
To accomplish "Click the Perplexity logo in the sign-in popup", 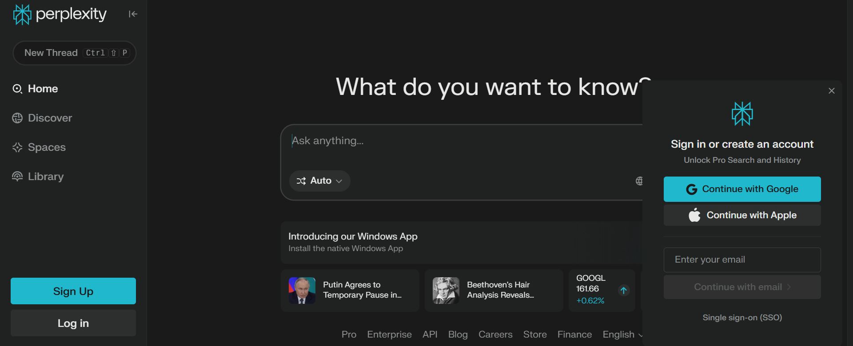I will click(x=742, y=114).
